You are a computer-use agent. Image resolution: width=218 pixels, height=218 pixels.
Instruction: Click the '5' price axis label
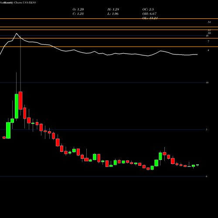click(x=206, y=129)
